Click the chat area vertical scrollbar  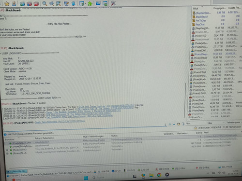tap(185, 100)
